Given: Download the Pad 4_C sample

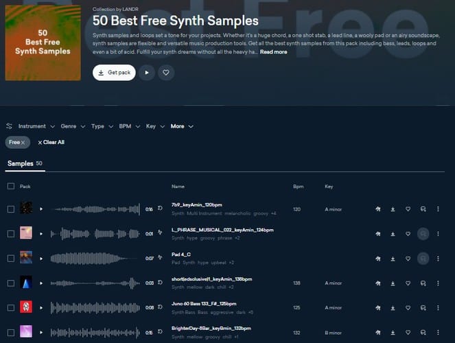Looking at the screenshot, I should coord(393,259).
